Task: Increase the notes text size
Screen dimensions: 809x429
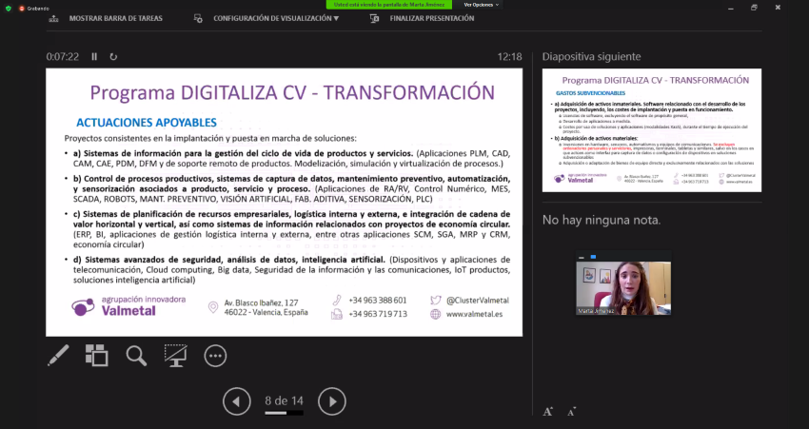Action: tap(548, 412)
